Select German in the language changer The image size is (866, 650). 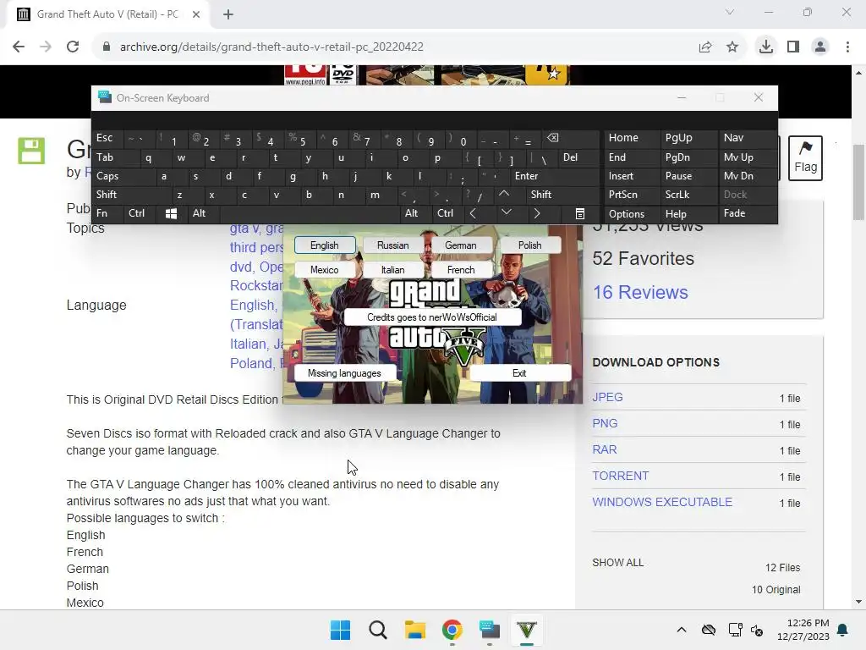coord(461,245)
